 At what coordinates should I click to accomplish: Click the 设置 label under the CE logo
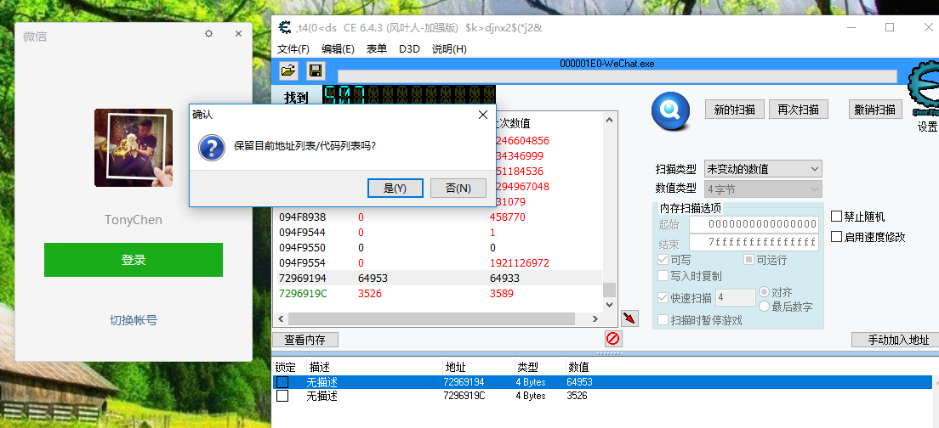click(x=927, y=127)
